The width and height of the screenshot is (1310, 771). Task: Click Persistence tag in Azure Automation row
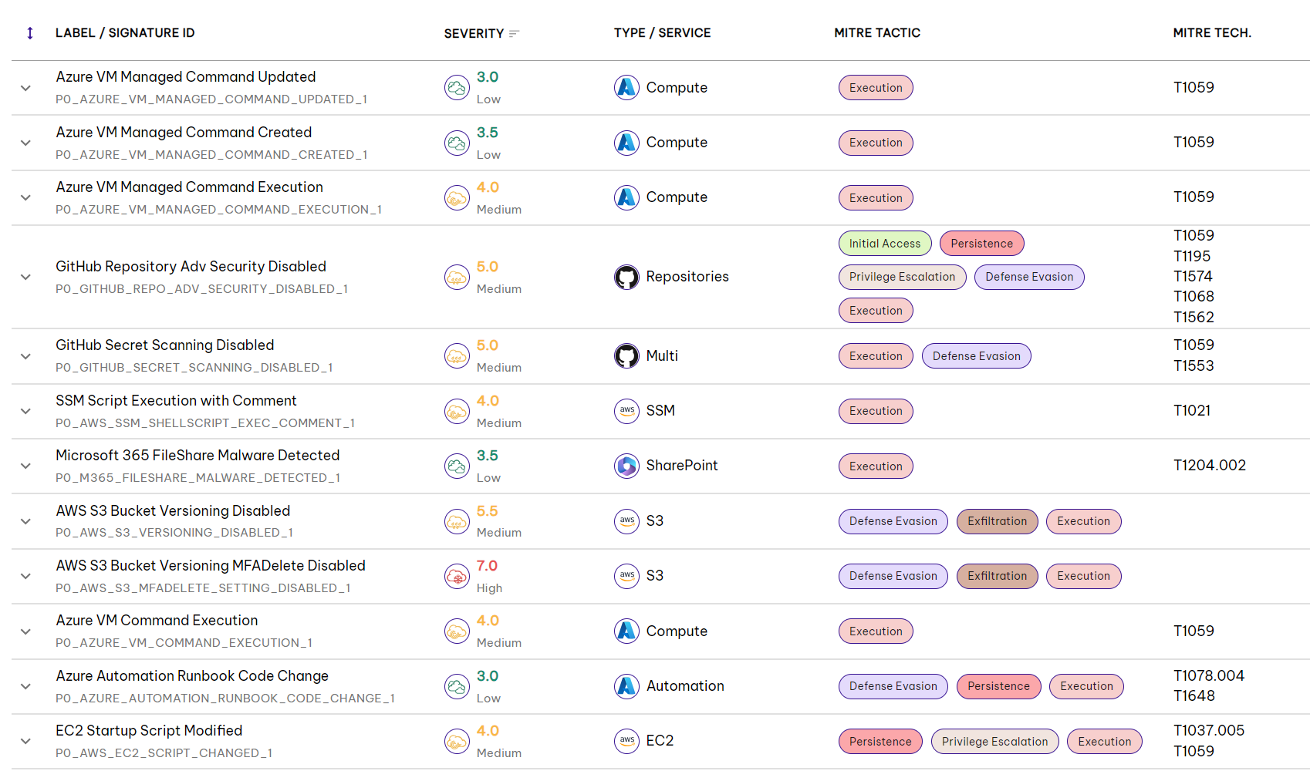998,686
